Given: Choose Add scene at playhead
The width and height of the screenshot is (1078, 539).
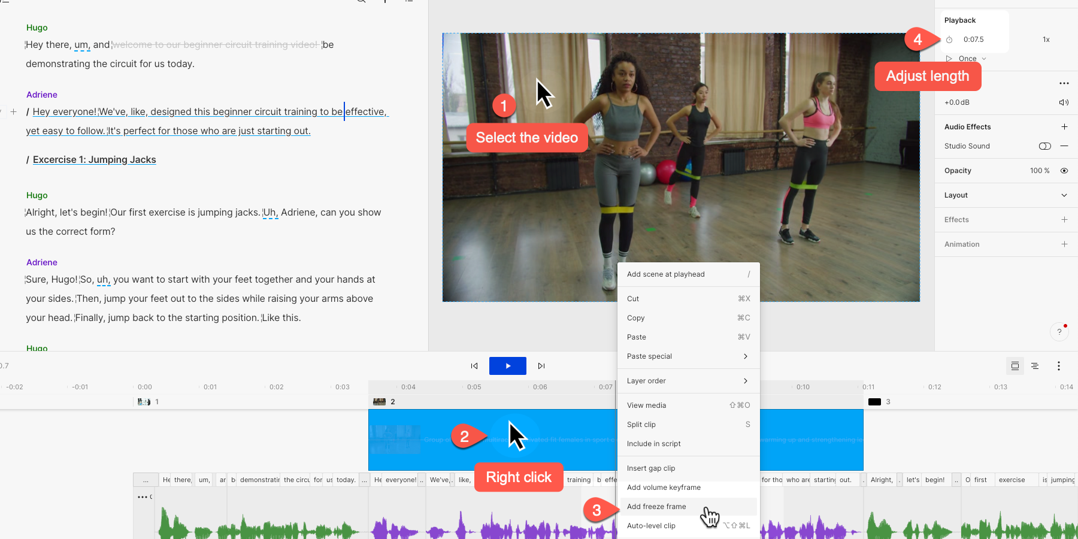Looking at the screenshot, I should click(x=689, y=274).
